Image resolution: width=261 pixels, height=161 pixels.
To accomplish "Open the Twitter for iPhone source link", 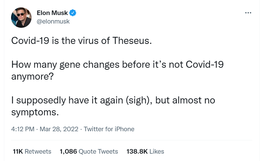I will [x=109, y=129].
